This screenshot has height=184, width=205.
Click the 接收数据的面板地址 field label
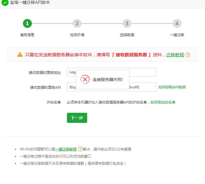click(45, 72)
